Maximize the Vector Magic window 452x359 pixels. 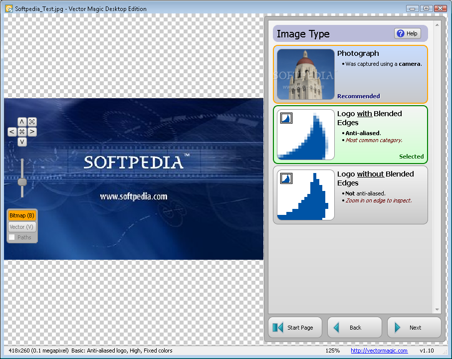click(426, 8)
